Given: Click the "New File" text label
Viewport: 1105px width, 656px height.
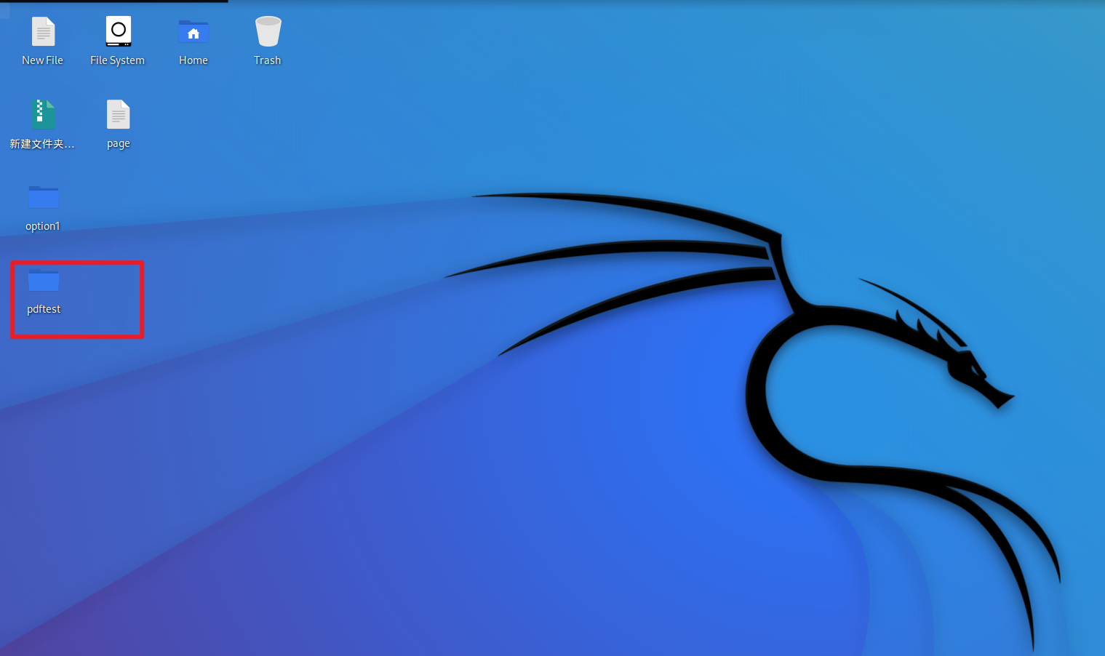Looking at the screenshot, I should pyautogui.click(x=42, y=60).
